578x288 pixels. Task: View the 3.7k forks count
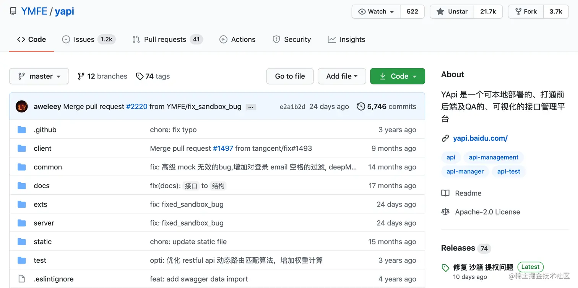pos(556,11)
